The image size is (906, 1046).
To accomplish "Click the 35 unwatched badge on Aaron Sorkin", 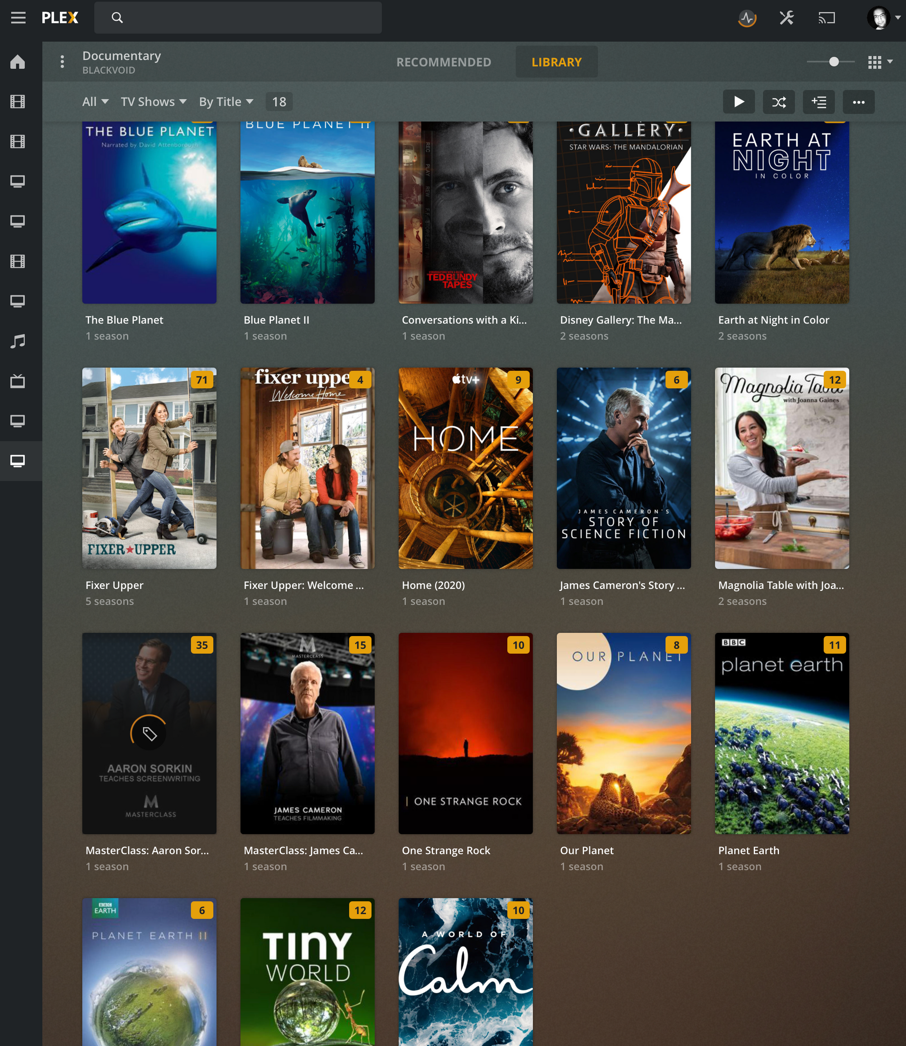I will (x=202, y=645).
